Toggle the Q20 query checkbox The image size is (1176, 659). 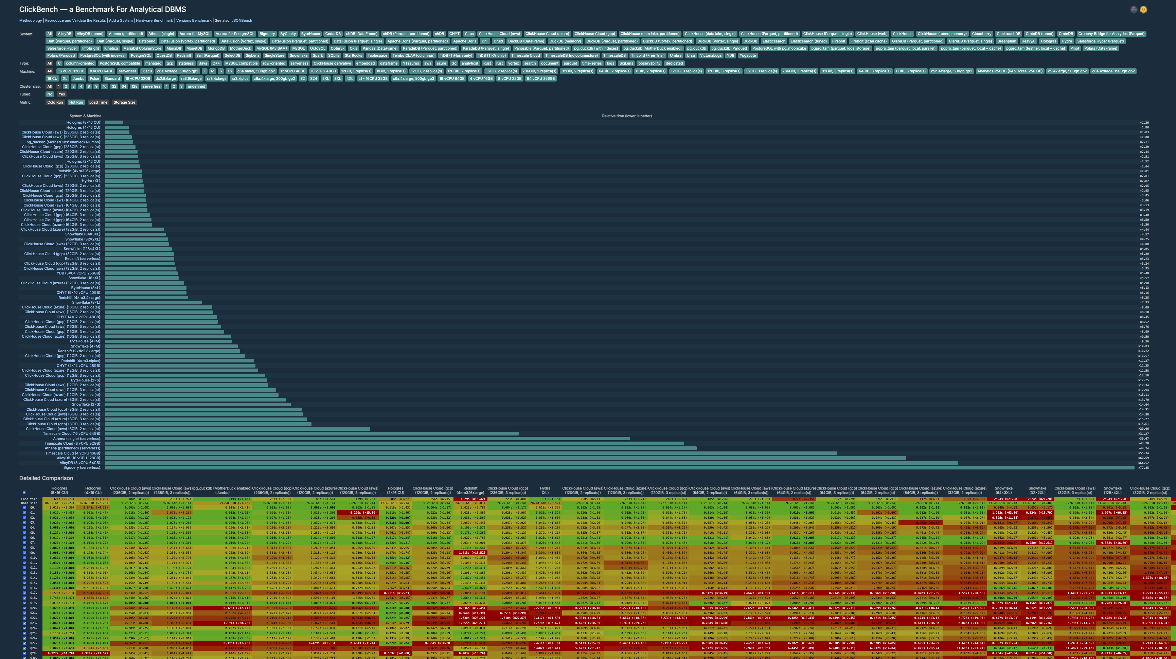pyautogui.click(x=25, y=608)
